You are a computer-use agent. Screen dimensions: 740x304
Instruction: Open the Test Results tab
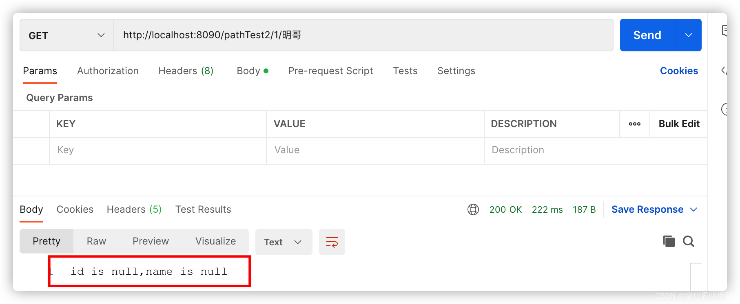click(x=203, y=209)
